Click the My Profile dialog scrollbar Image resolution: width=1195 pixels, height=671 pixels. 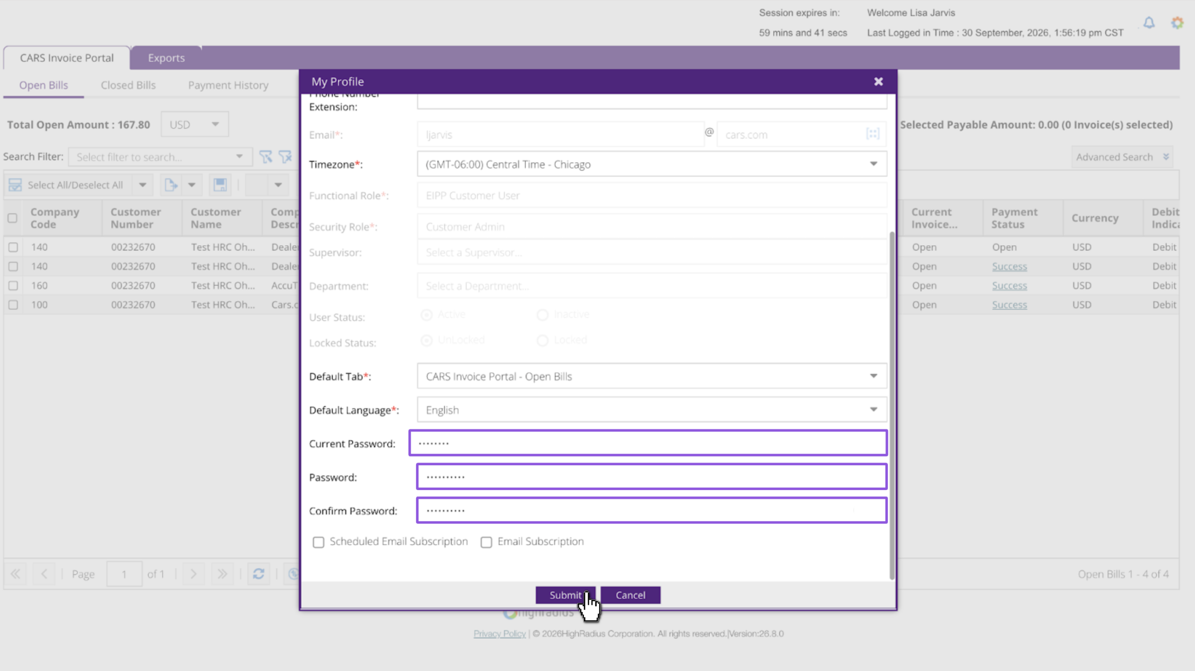pos(892,405)
